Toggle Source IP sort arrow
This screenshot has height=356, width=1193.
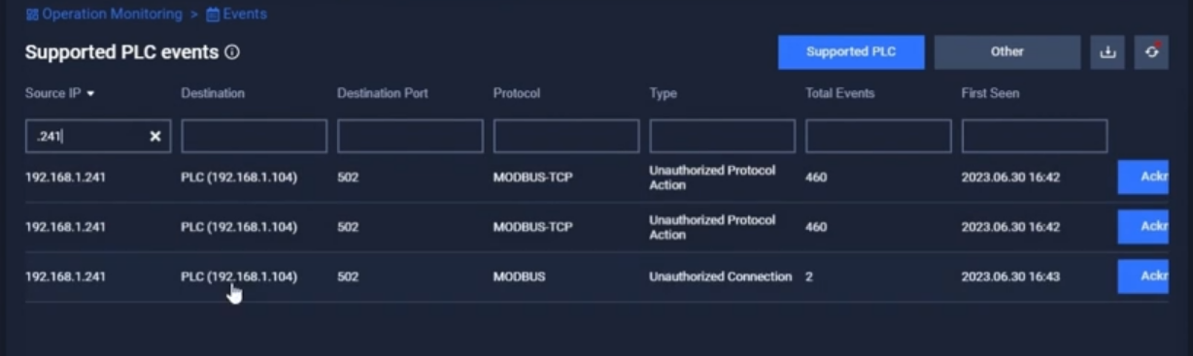point(91,94)
